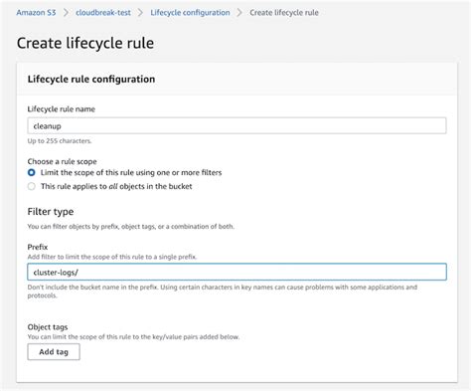The image size is (471, 391).
Task: Select the Limit the scope radio button
Action: tap(32, 172)
